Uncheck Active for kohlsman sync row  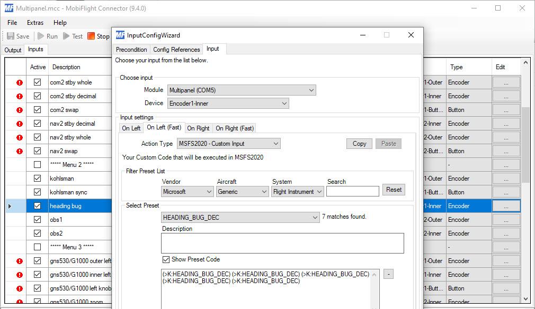[x=37, y=192]
